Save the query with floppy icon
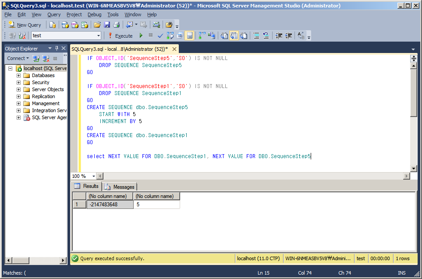422x279 pixels. click(x=107, y=25)
